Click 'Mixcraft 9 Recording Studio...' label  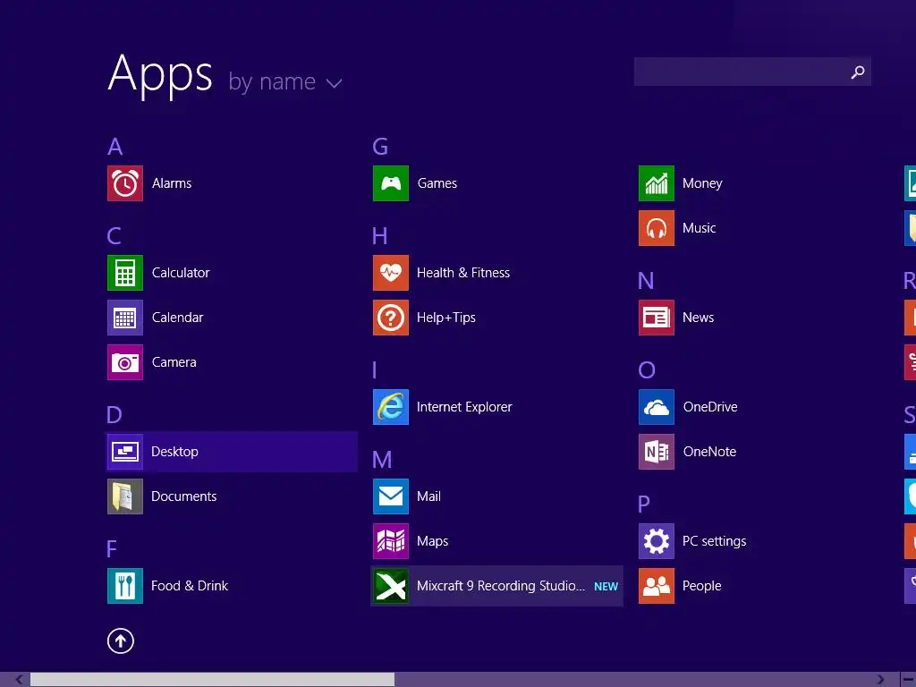[x=501, y=586]
